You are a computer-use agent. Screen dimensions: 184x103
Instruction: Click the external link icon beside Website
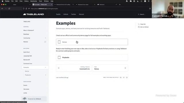[45, 42]
